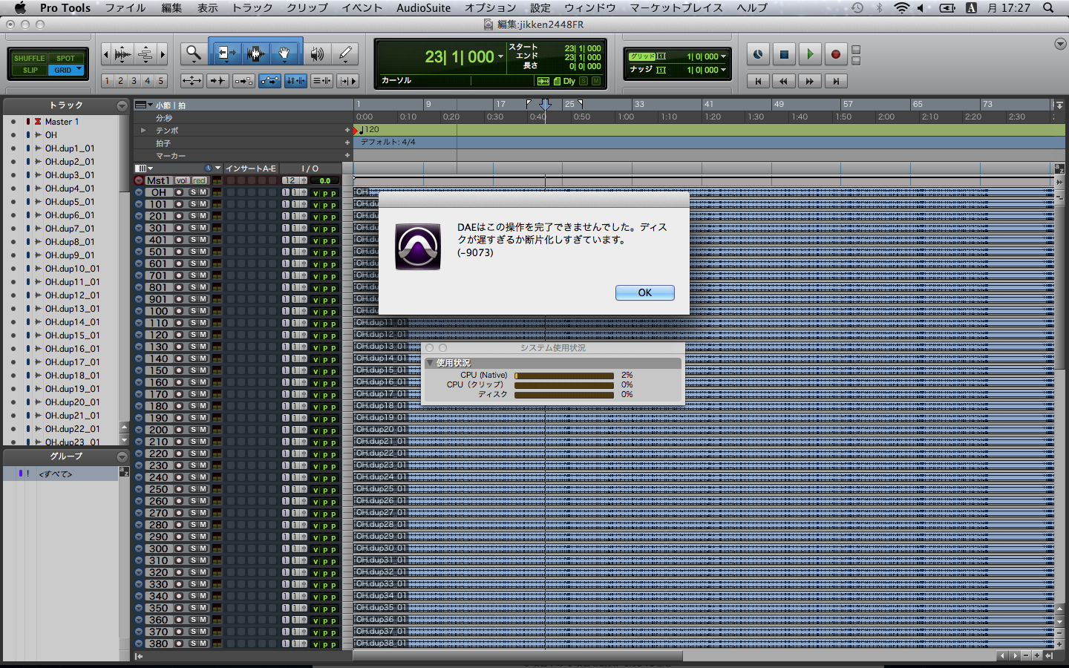Open the ruler view selector menu
This screenshot has width=1069, height=668.
point(143,105)
